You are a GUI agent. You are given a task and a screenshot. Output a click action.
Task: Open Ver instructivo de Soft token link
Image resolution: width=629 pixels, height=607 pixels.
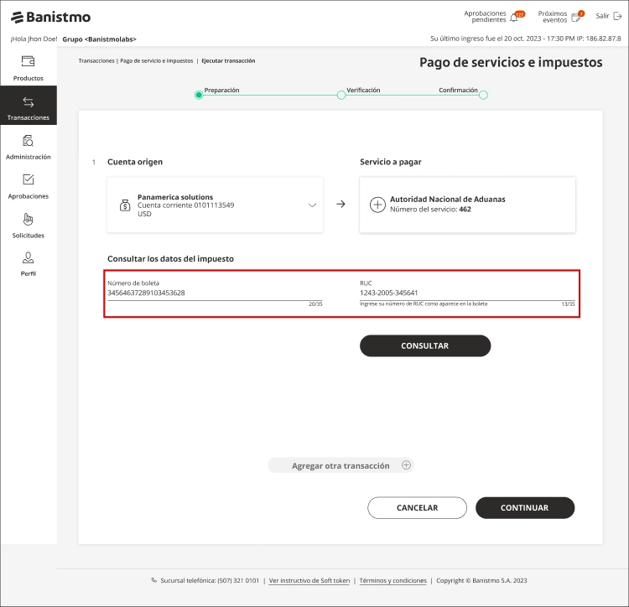point(309,580)
